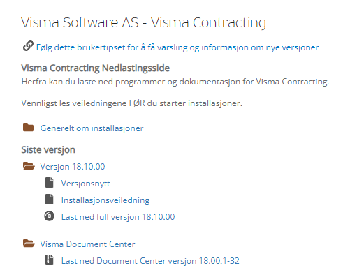Select the Visma Document Center folder link
This screenshot has width=343, height=277.
click(x=87, y=244)
